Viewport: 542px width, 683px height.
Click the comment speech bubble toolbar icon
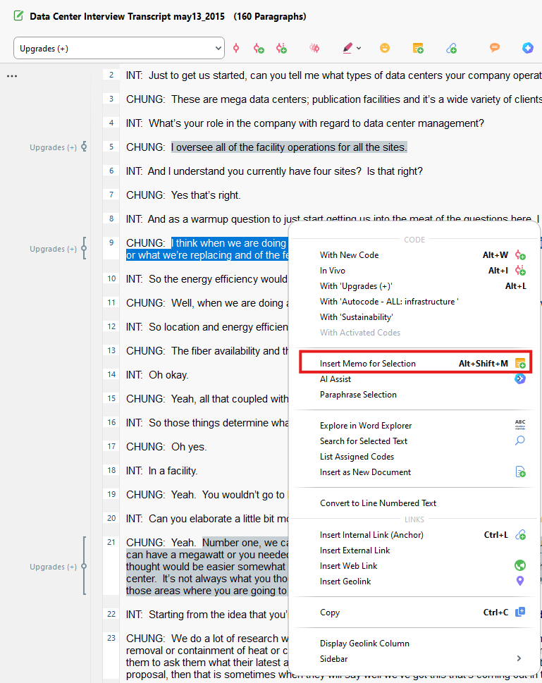(x=495, y=48)
